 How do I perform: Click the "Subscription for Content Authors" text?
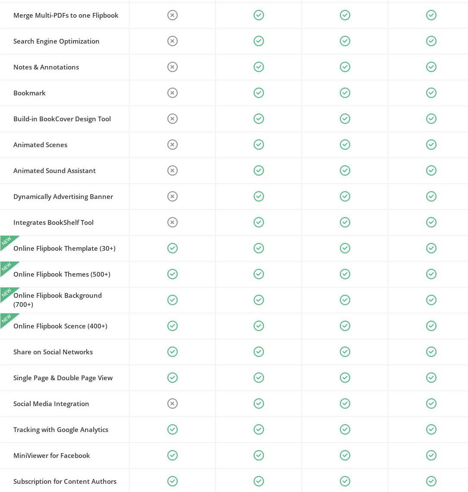pos(65,481)
